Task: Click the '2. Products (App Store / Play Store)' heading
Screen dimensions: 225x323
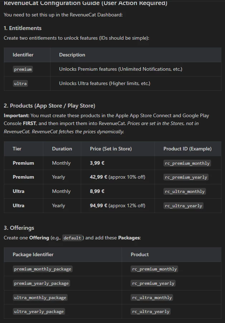Action: click(x=49, y=106)
